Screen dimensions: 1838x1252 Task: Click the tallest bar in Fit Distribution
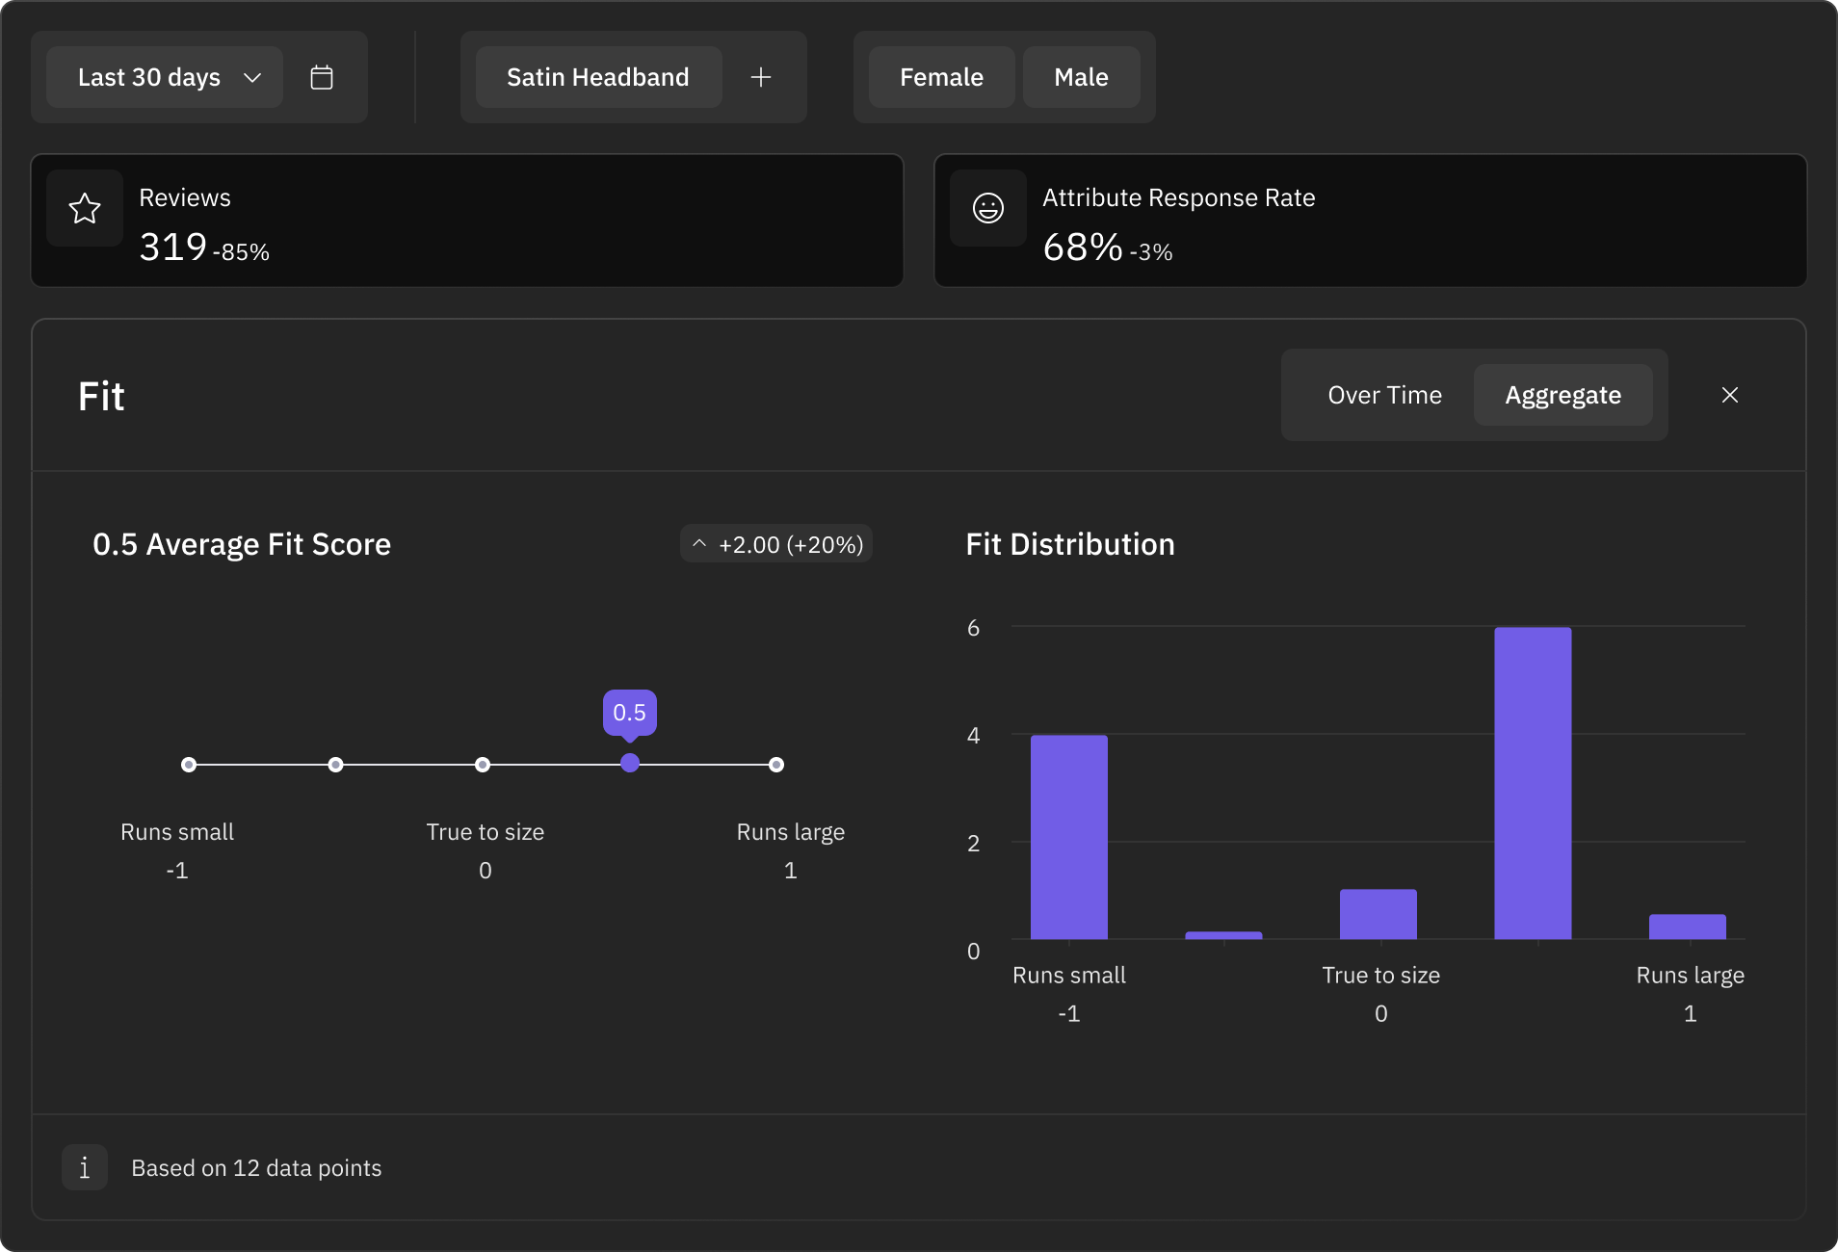click(1533, 782)
